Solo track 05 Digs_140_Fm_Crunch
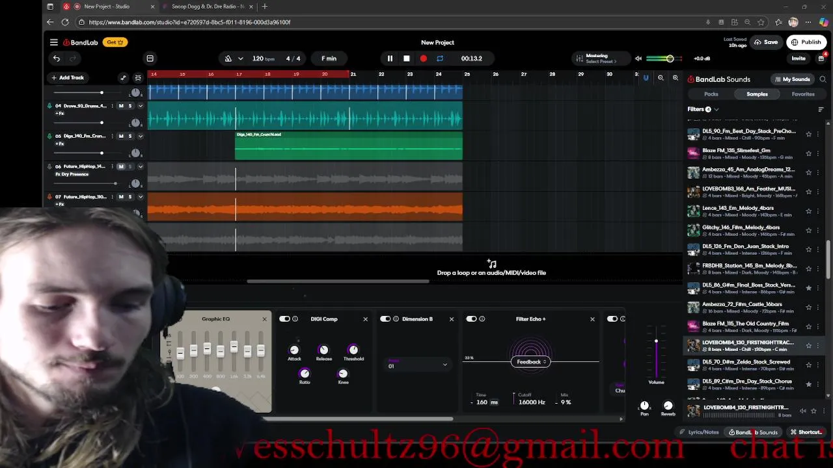The height and width of the screenshot is (468, 833). click(x=130, y=136)
